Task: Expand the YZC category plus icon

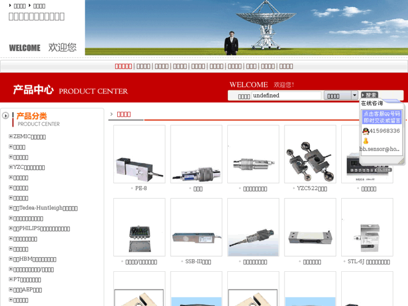Action: [x=11, y=167]
